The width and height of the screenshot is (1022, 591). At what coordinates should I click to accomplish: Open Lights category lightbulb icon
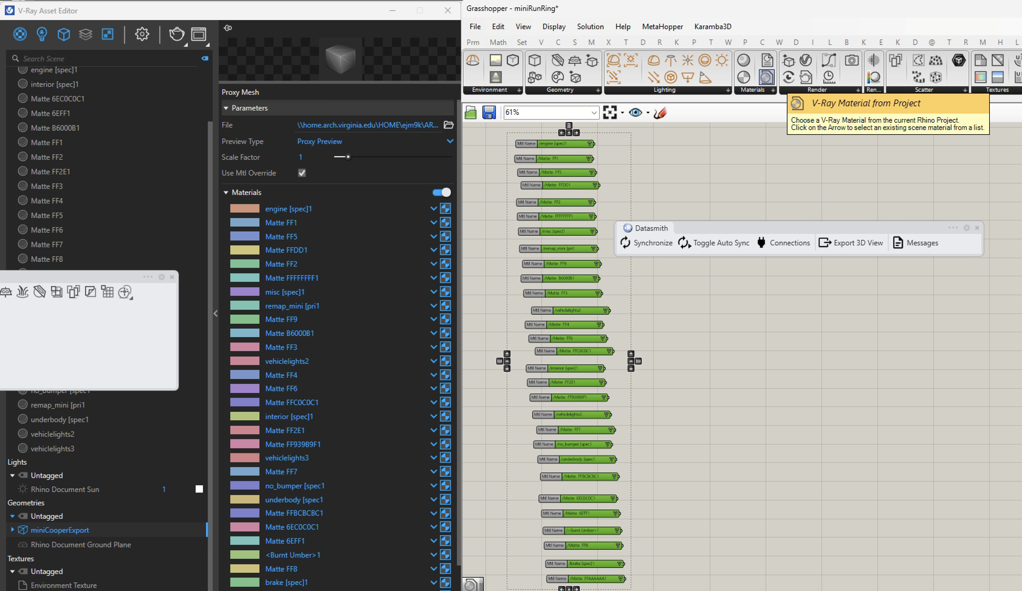42,34
